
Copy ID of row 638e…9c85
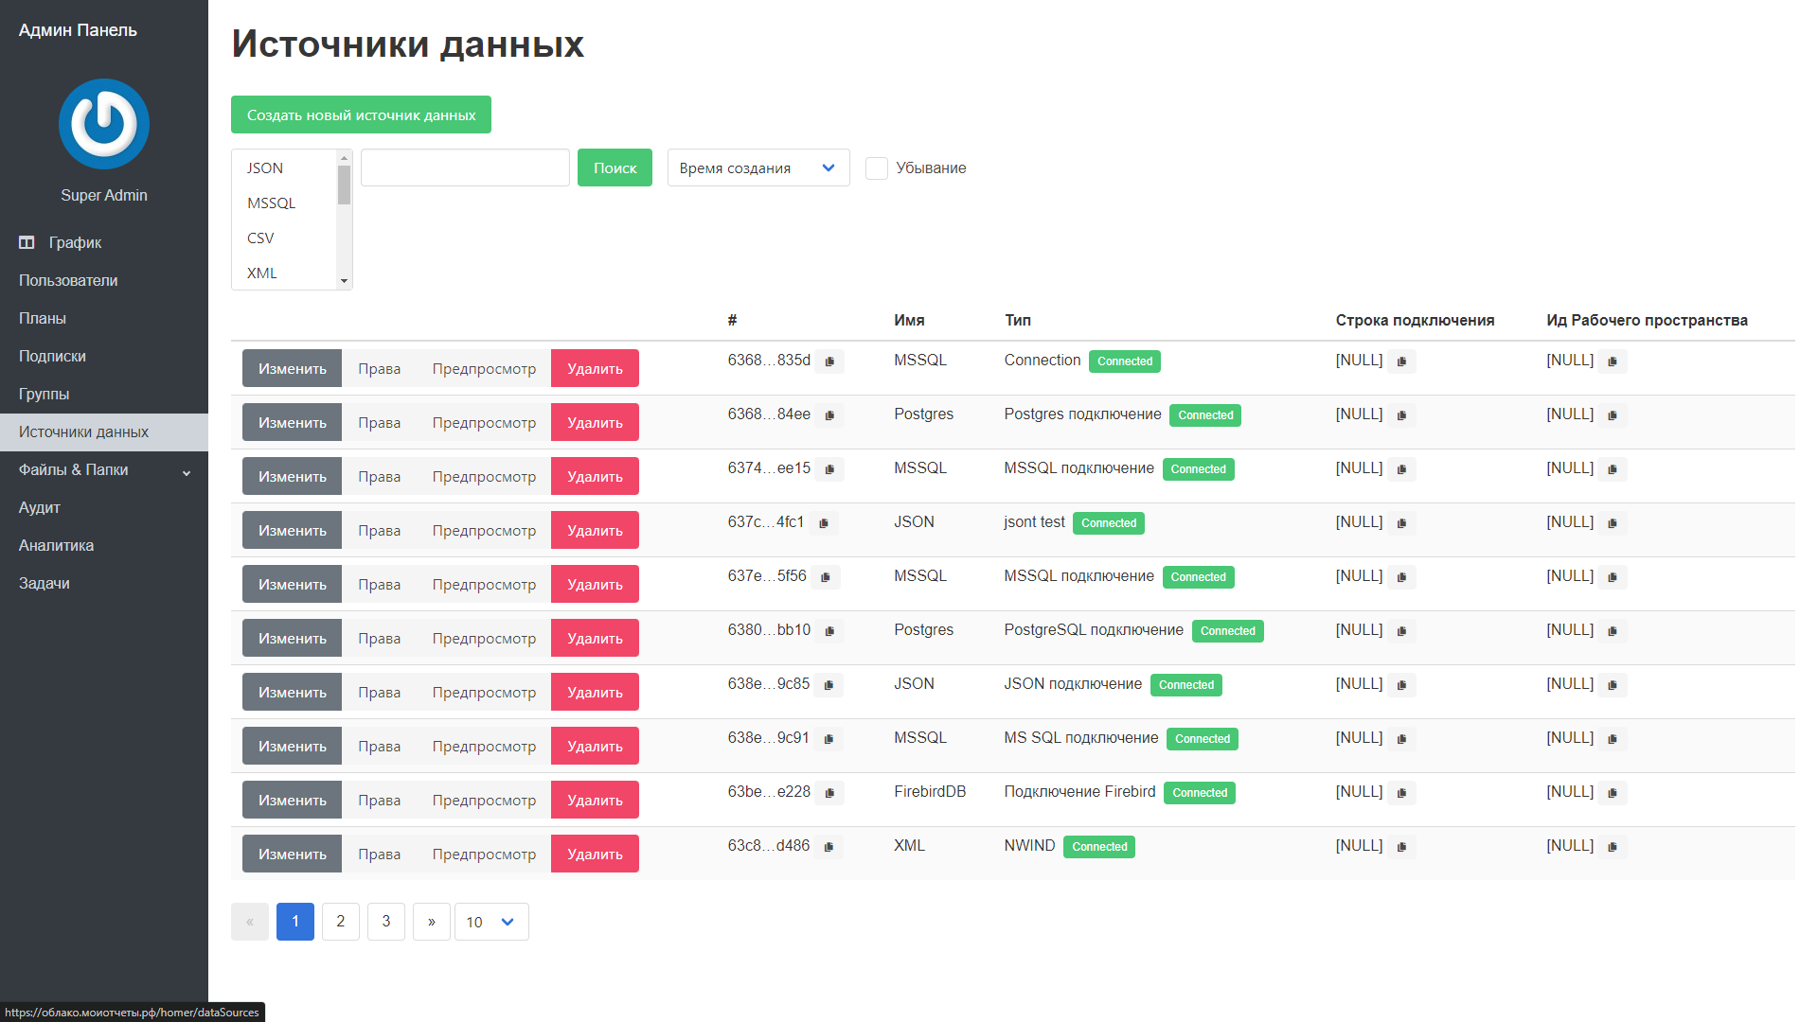pos(829,685)
